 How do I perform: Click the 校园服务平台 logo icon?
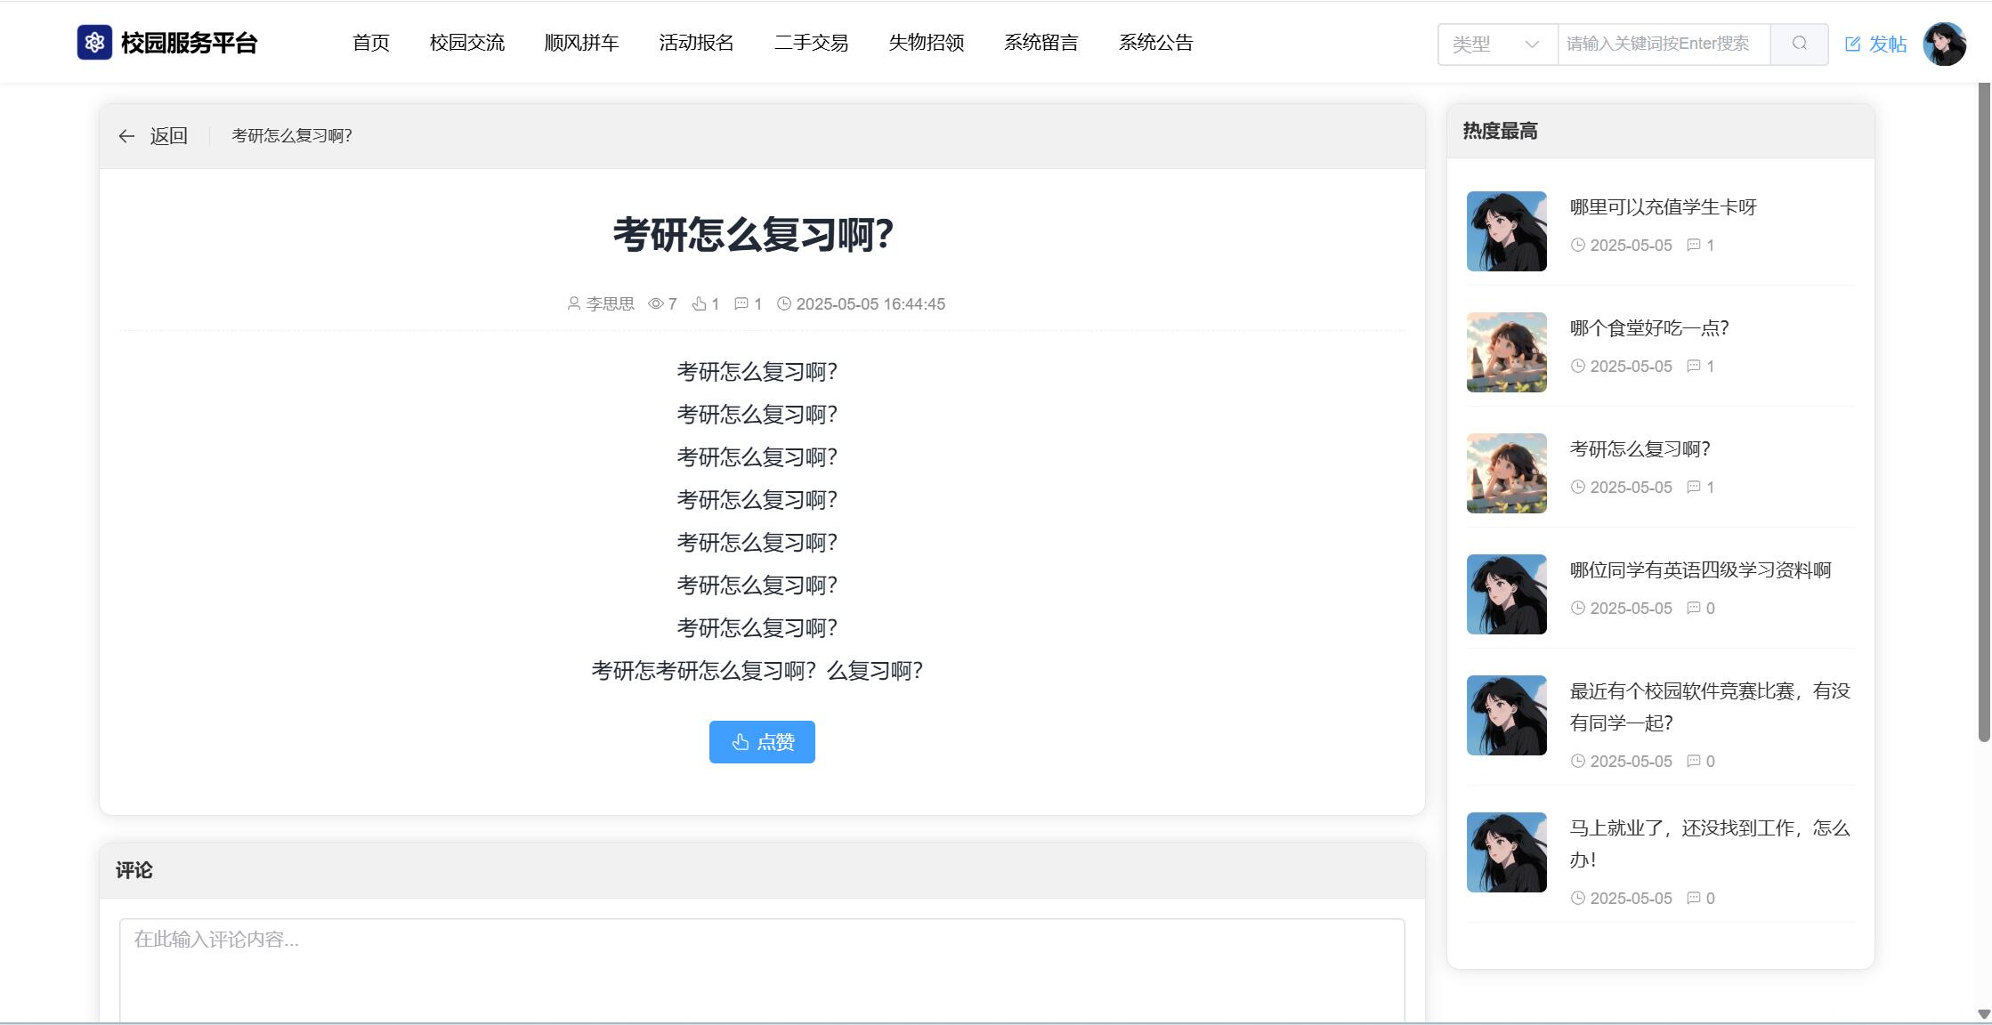click(94, 43)
